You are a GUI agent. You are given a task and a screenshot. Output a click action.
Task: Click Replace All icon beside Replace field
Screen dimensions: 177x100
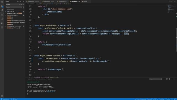pos(23,7)
